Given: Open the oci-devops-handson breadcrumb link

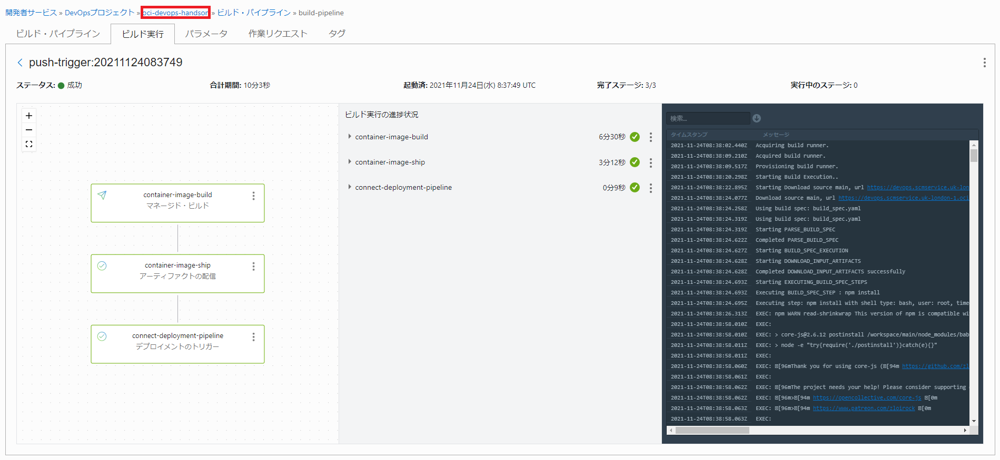Looking at the screenshot, I should [x=175, y=13].
